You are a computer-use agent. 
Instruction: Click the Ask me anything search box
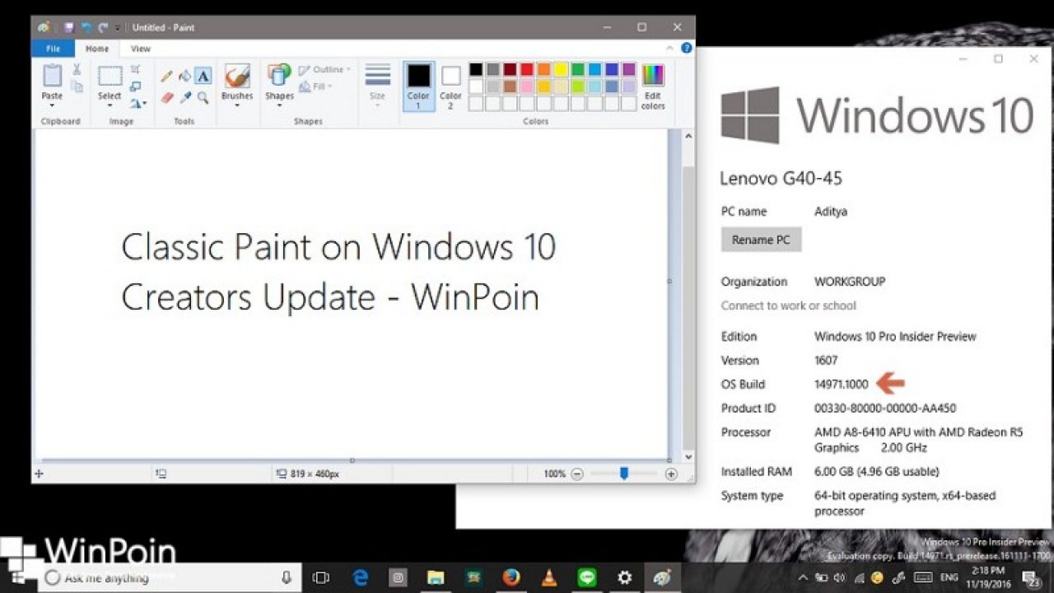(167, 577)
